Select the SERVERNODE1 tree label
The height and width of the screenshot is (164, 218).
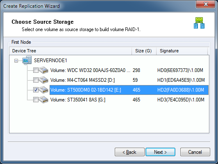coord(50,61)
